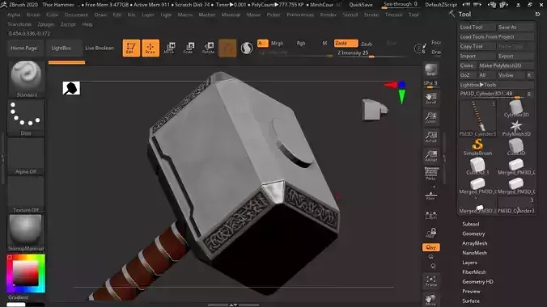The width and height of the screenshot is (547, 307).
Task: Click the Move view hand icon
Action: tap(430, 300)
